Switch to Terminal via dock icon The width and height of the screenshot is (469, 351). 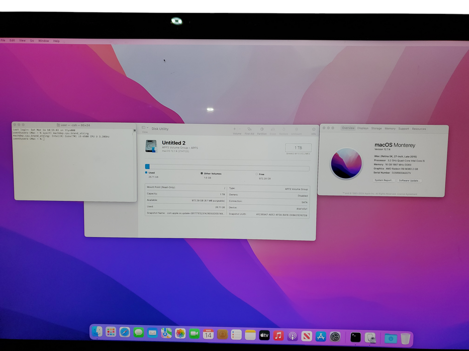(x=355, y=337)
